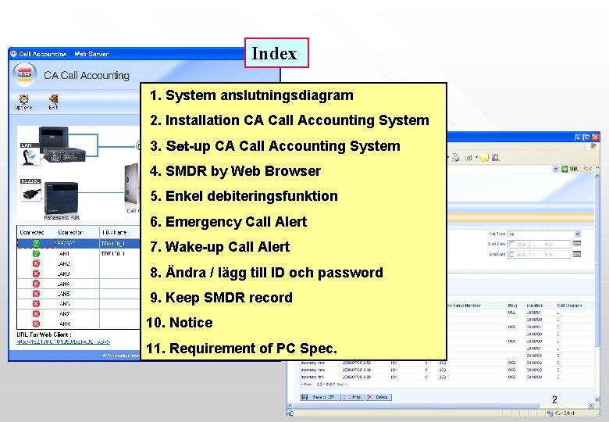This screenshot has width=609, height=422.
Task: Select the RS232C cable thumbnail in the diagram
Action: pyautogui.click(x=30, y=191)
